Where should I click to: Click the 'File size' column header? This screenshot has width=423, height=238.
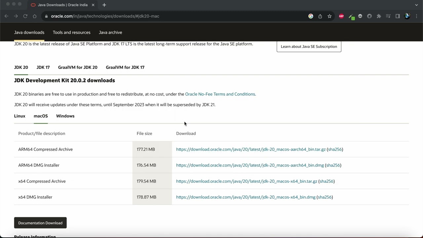coord(144,134)
